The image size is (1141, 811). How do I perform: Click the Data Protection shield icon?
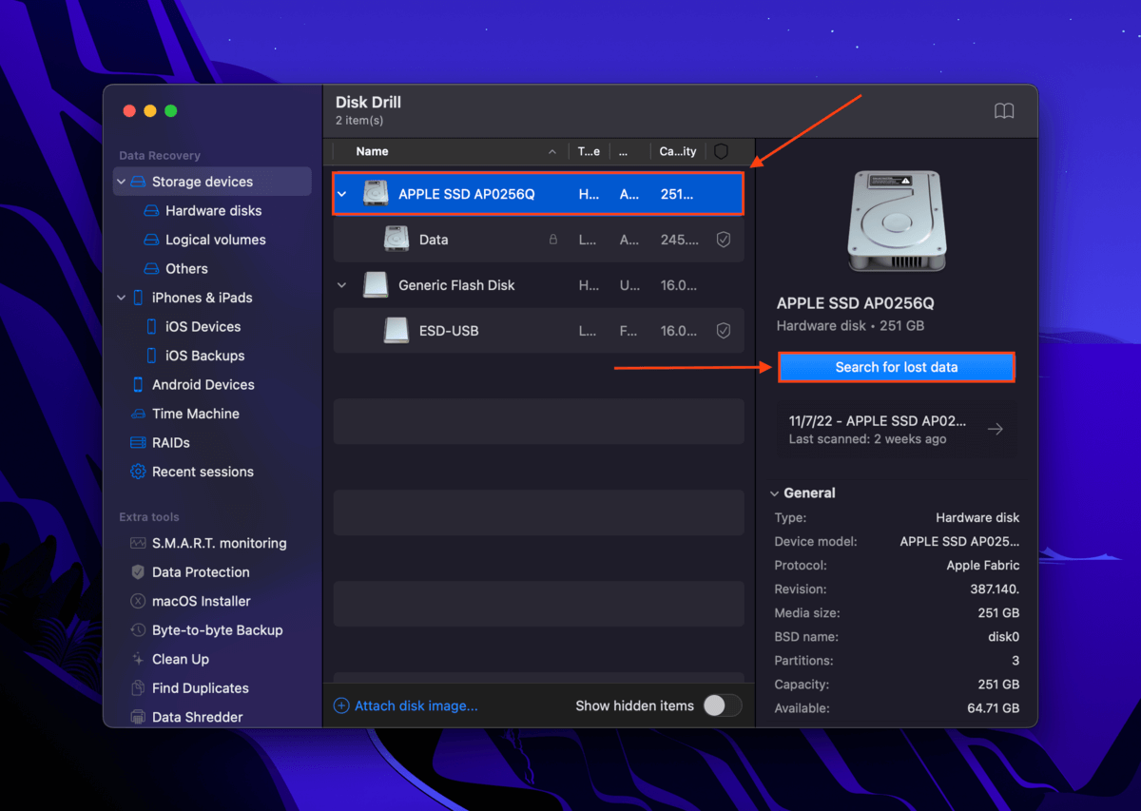(x=138, y=572)
